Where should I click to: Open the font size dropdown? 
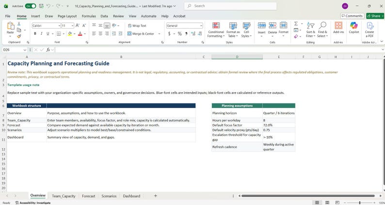[72, 26]
